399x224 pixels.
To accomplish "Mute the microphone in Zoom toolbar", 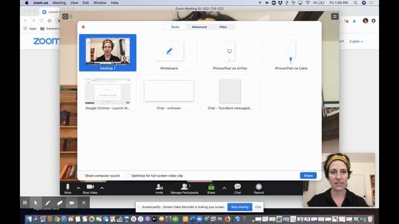I will click(x=68, y=189).
